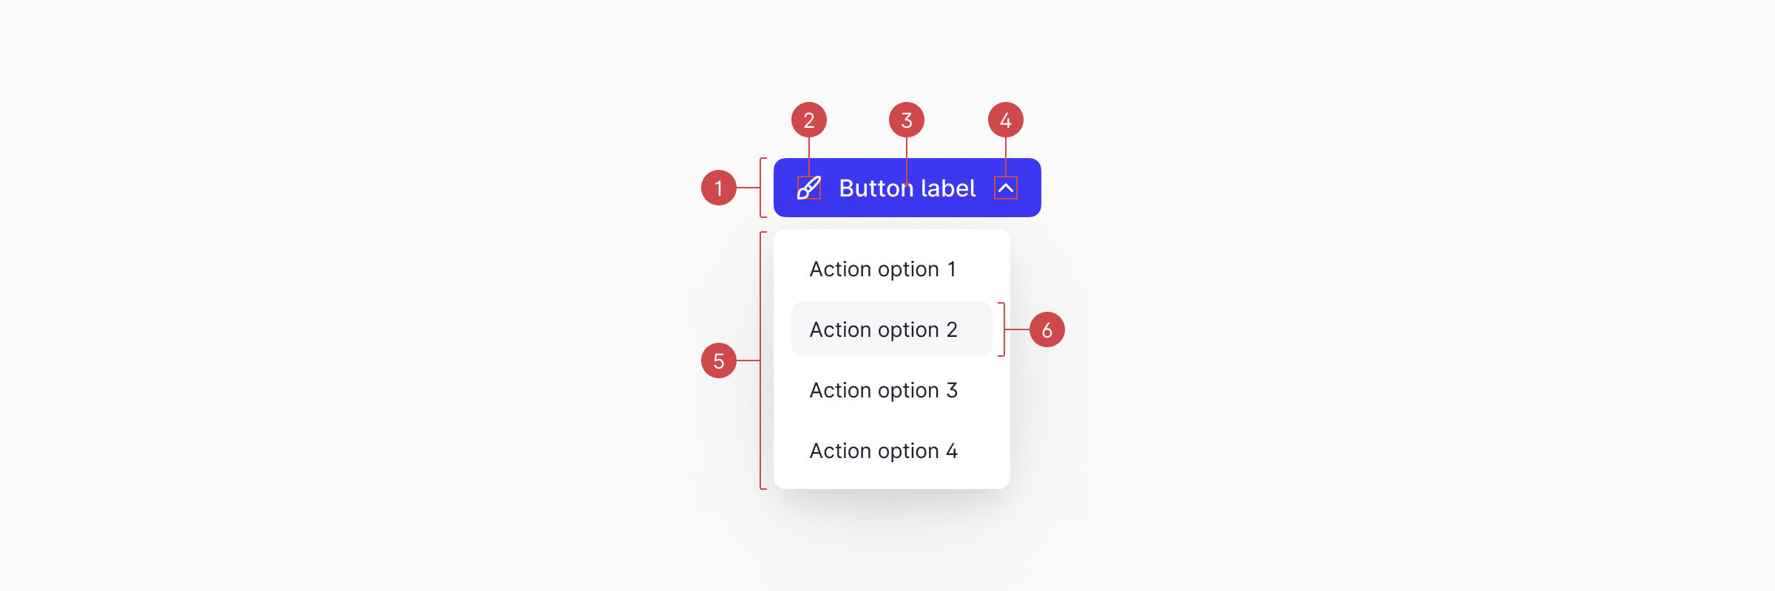Select the red circle badge numbered 6
1775x591 pixels.
coord(1047,329)
